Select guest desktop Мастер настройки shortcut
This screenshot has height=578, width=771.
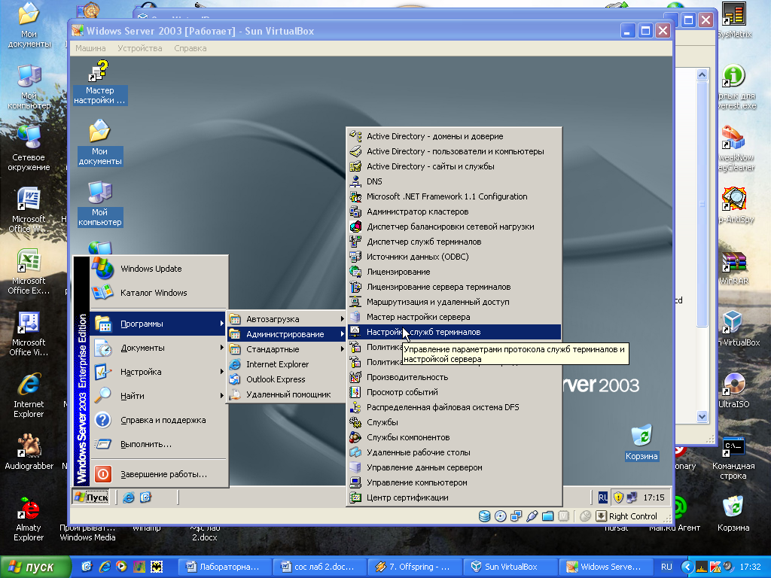click(100, 82)
